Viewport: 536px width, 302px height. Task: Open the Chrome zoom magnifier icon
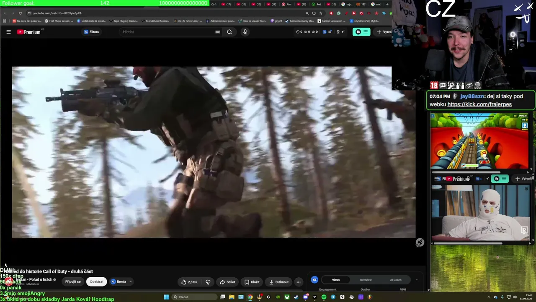point(307,13)
